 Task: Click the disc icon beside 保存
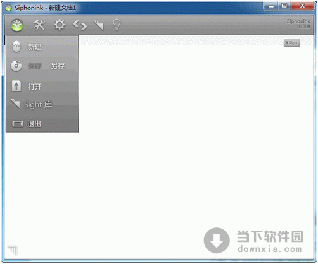click(x=16, y=66)
